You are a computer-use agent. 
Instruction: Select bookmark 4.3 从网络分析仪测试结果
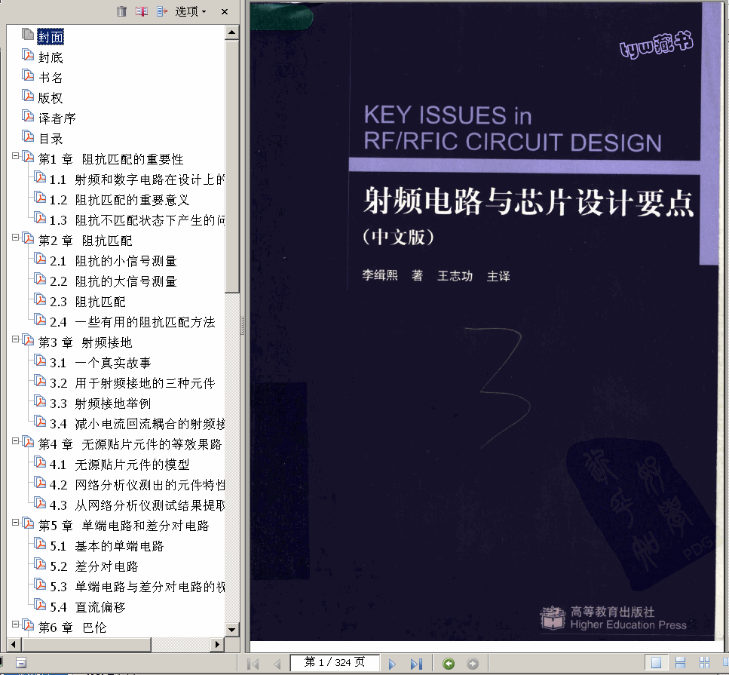tap(137, 505)
